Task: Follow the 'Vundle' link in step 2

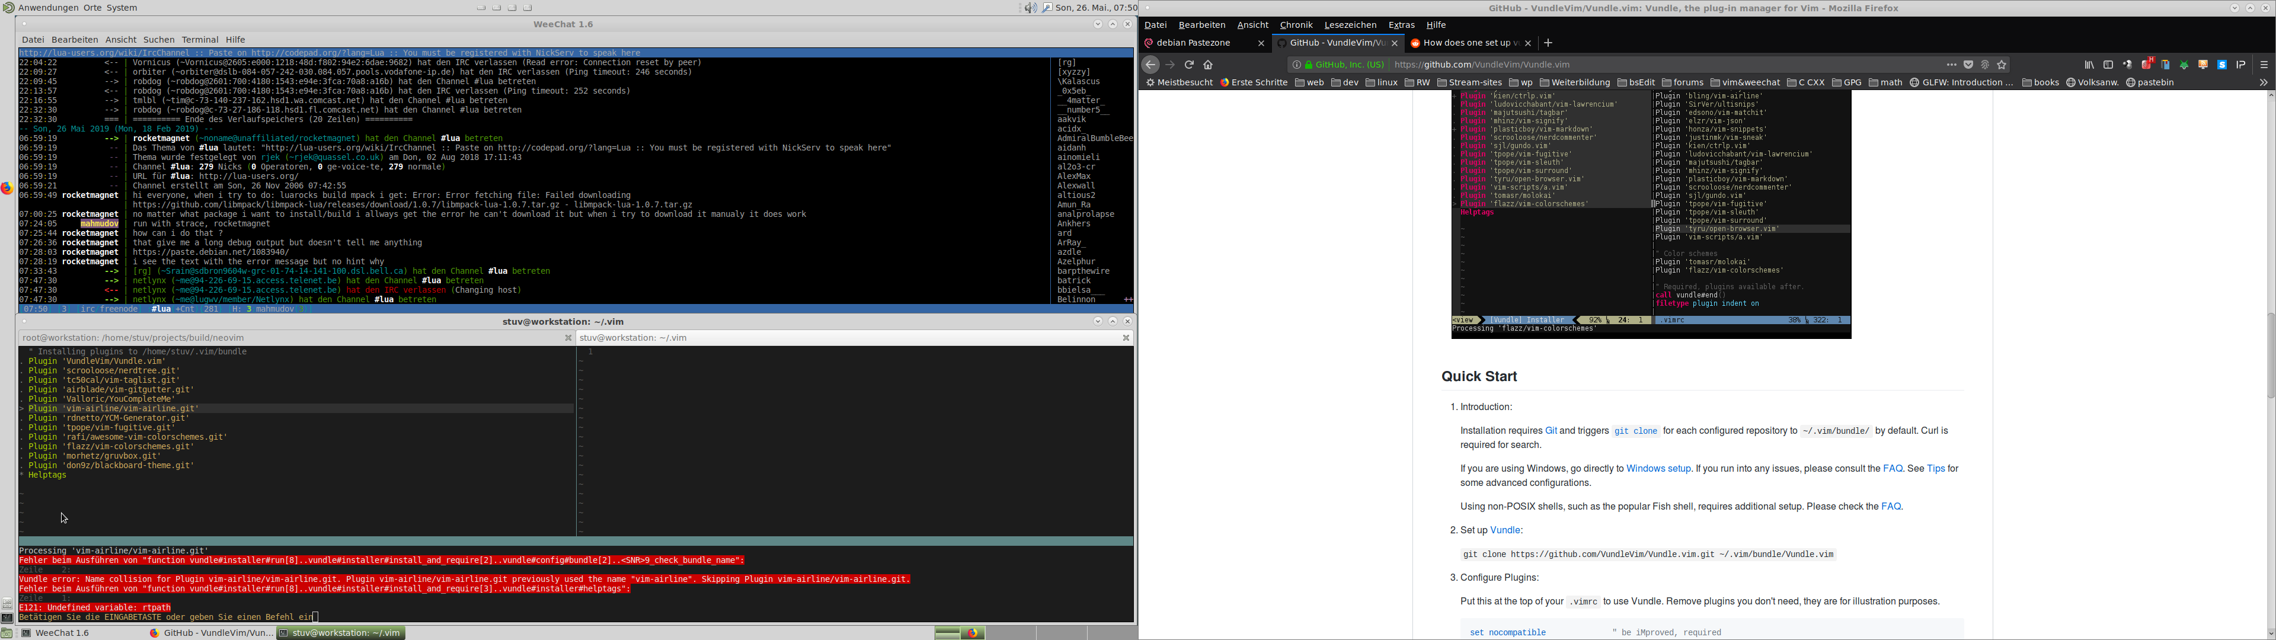Action: tap(1505, 530)
